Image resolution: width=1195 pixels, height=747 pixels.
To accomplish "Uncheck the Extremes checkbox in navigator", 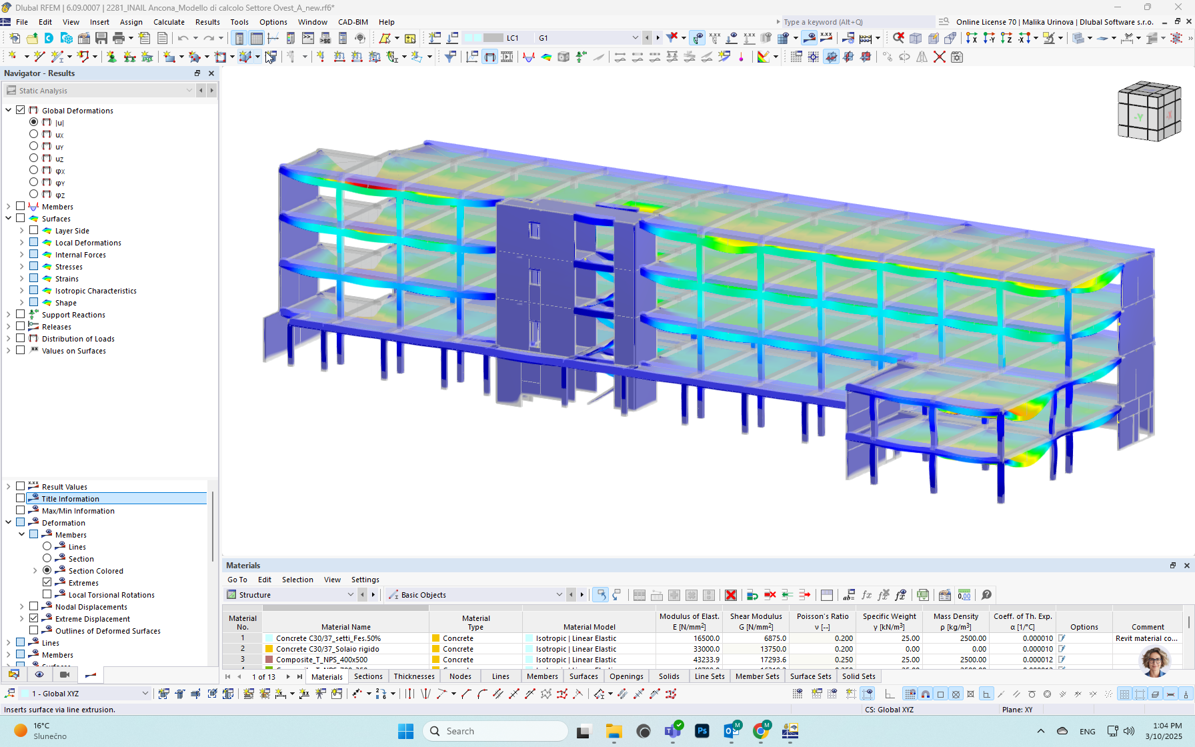I will coord(47,582).
